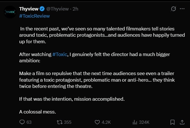Open the #Toxic hashtag in post text
Viewport: 190px width, 128px height.
(x=60, y=54)
